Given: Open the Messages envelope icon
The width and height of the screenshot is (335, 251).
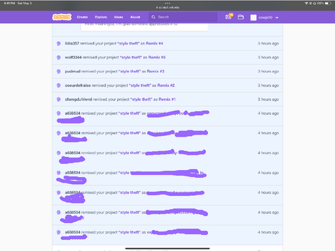Looking at the screenshot, I should (228, 17).
